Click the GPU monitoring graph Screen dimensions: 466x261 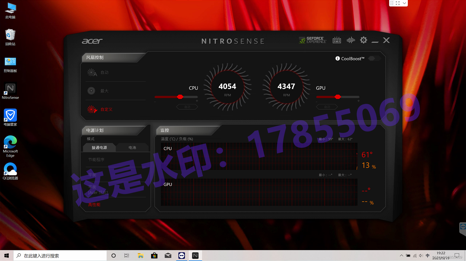[259, 192]
